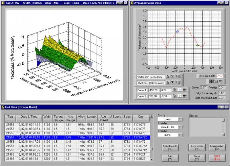Click the Cursor 1 Y value 0.22 field
This screenshot has height=166, width=230.
point(166,90)
